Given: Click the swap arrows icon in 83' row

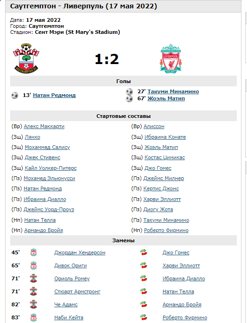Looking at the screenshot, I should coord(144,317).
